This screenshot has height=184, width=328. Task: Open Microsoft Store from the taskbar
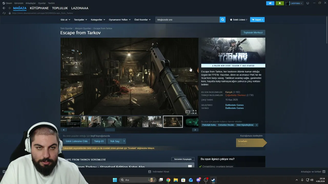pos(183,180)
